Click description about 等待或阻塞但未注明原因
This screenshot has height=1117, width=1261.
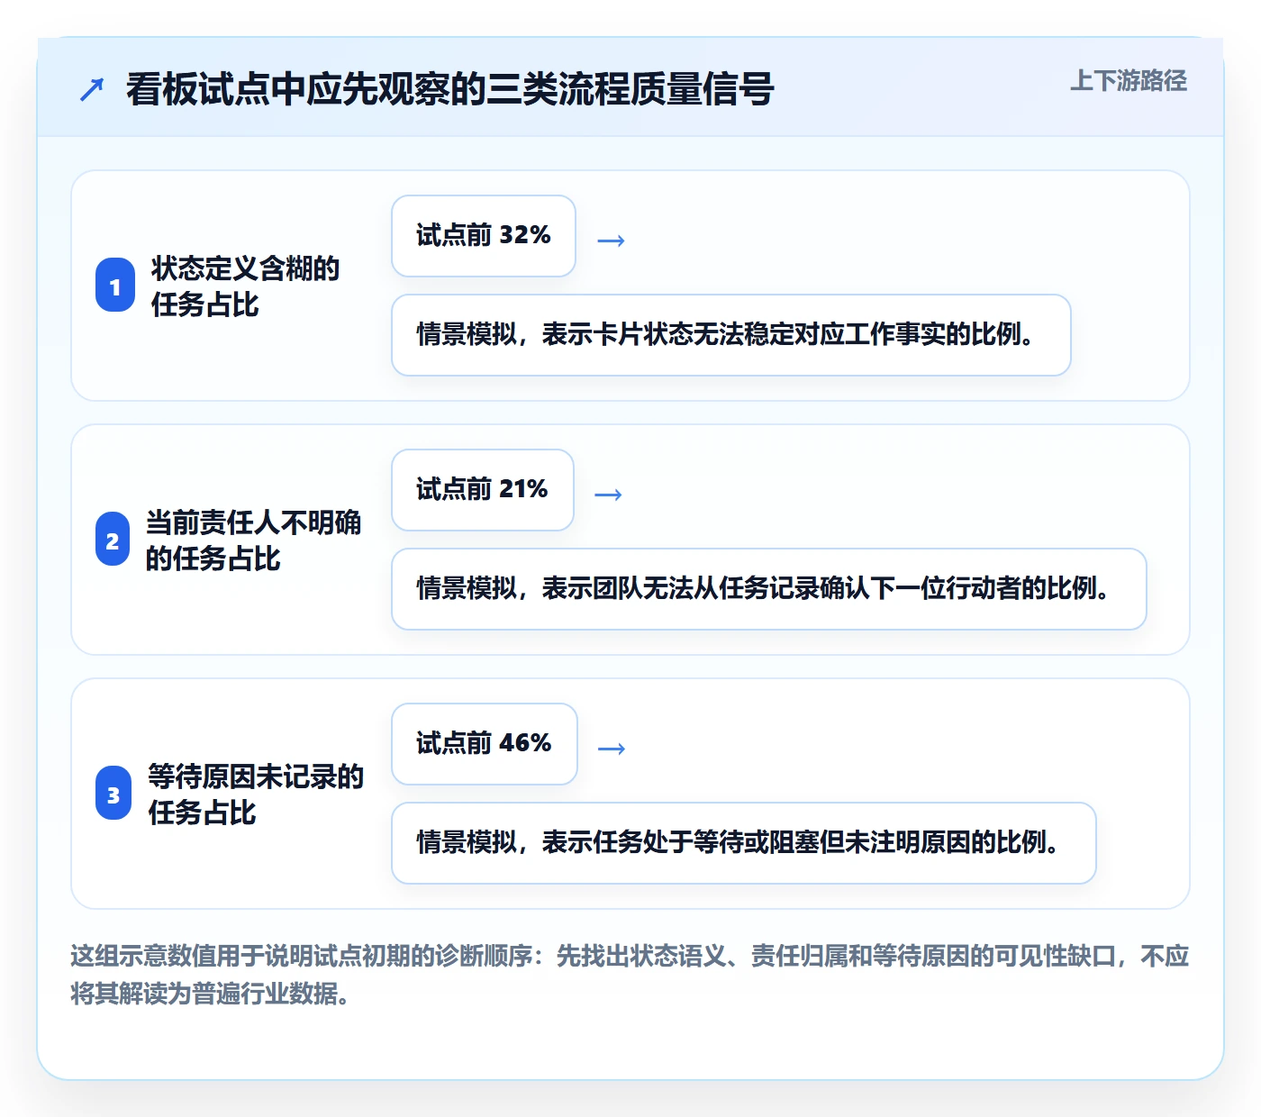pos(744,843)
